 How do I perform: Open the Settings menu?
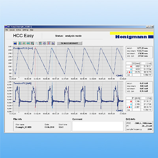[x=25, y=30]
